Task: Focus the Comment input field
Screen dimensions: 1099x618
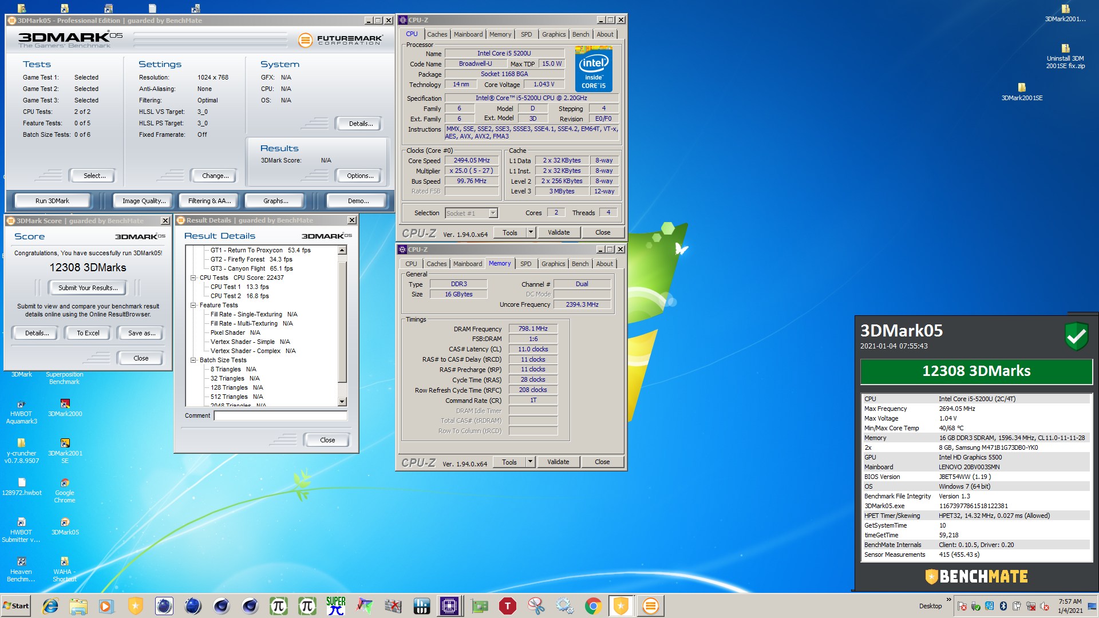Action: (280, 415)
